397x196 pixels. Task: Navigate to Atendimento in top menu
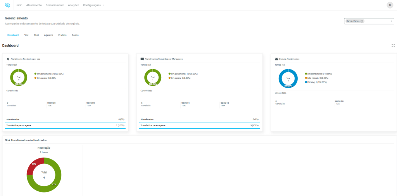(x=34, y=5)
